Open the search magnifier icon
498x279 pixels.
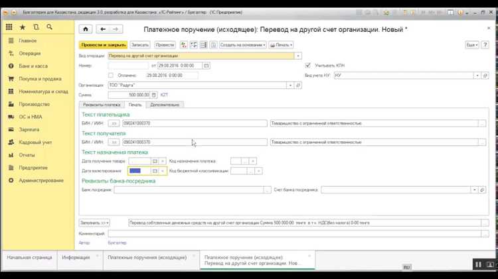[49, 27]
